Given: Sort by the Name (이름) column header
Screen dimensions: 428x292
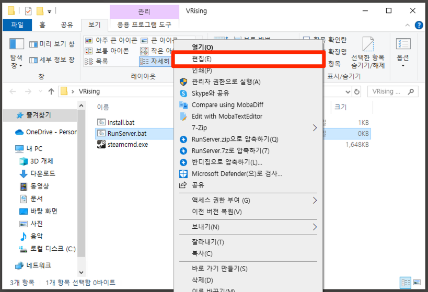Looking at the screenshot, I should (103, 107).
